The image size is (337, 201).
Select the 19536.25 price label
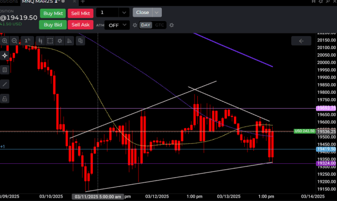[326, 131]
